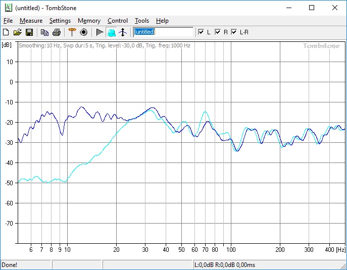Screen dimensions: 347x270
Task: Click the New file toolbar icon
Action: [x=6, y=32]
